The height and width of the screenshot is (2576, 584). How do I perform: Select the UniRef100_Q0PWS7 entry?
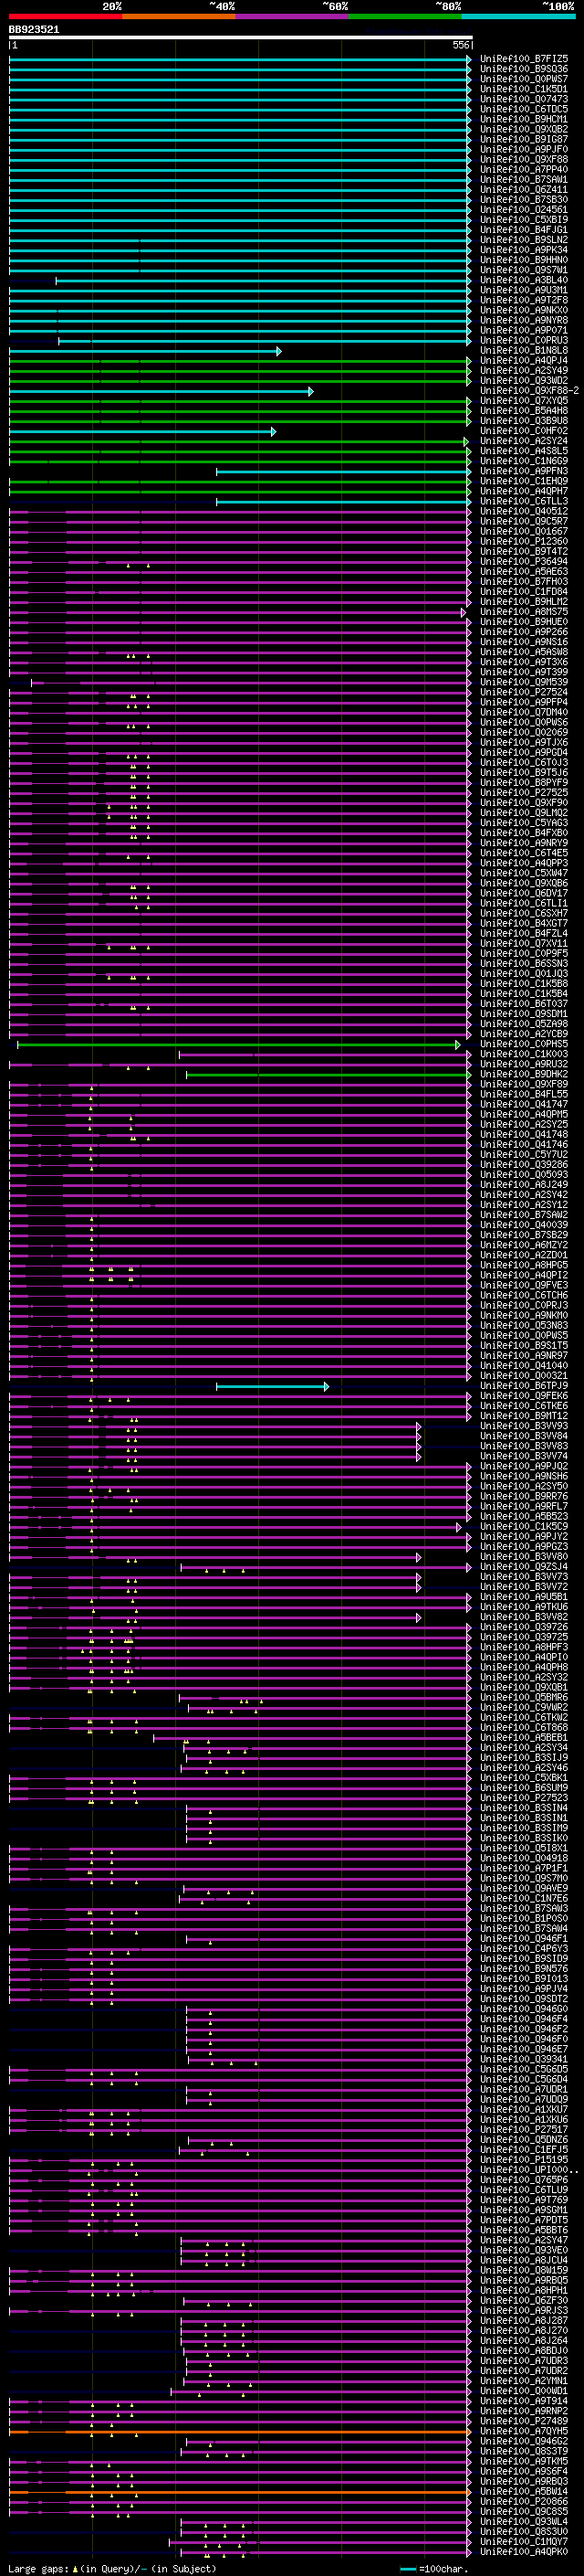pos(524,79)
